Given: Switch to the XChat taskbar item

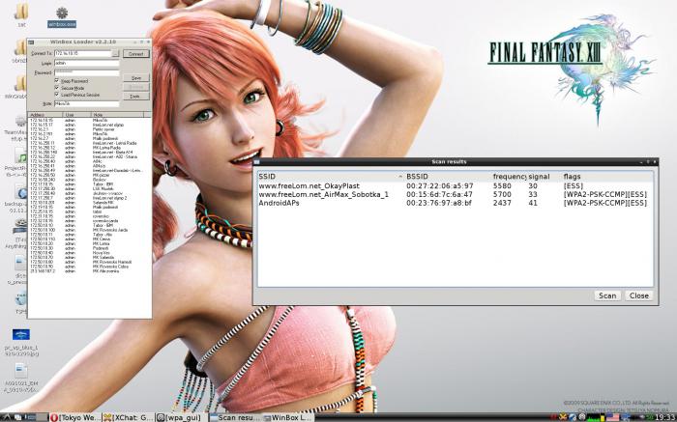Looking at the screenshot, I should (x=128, y=417).
